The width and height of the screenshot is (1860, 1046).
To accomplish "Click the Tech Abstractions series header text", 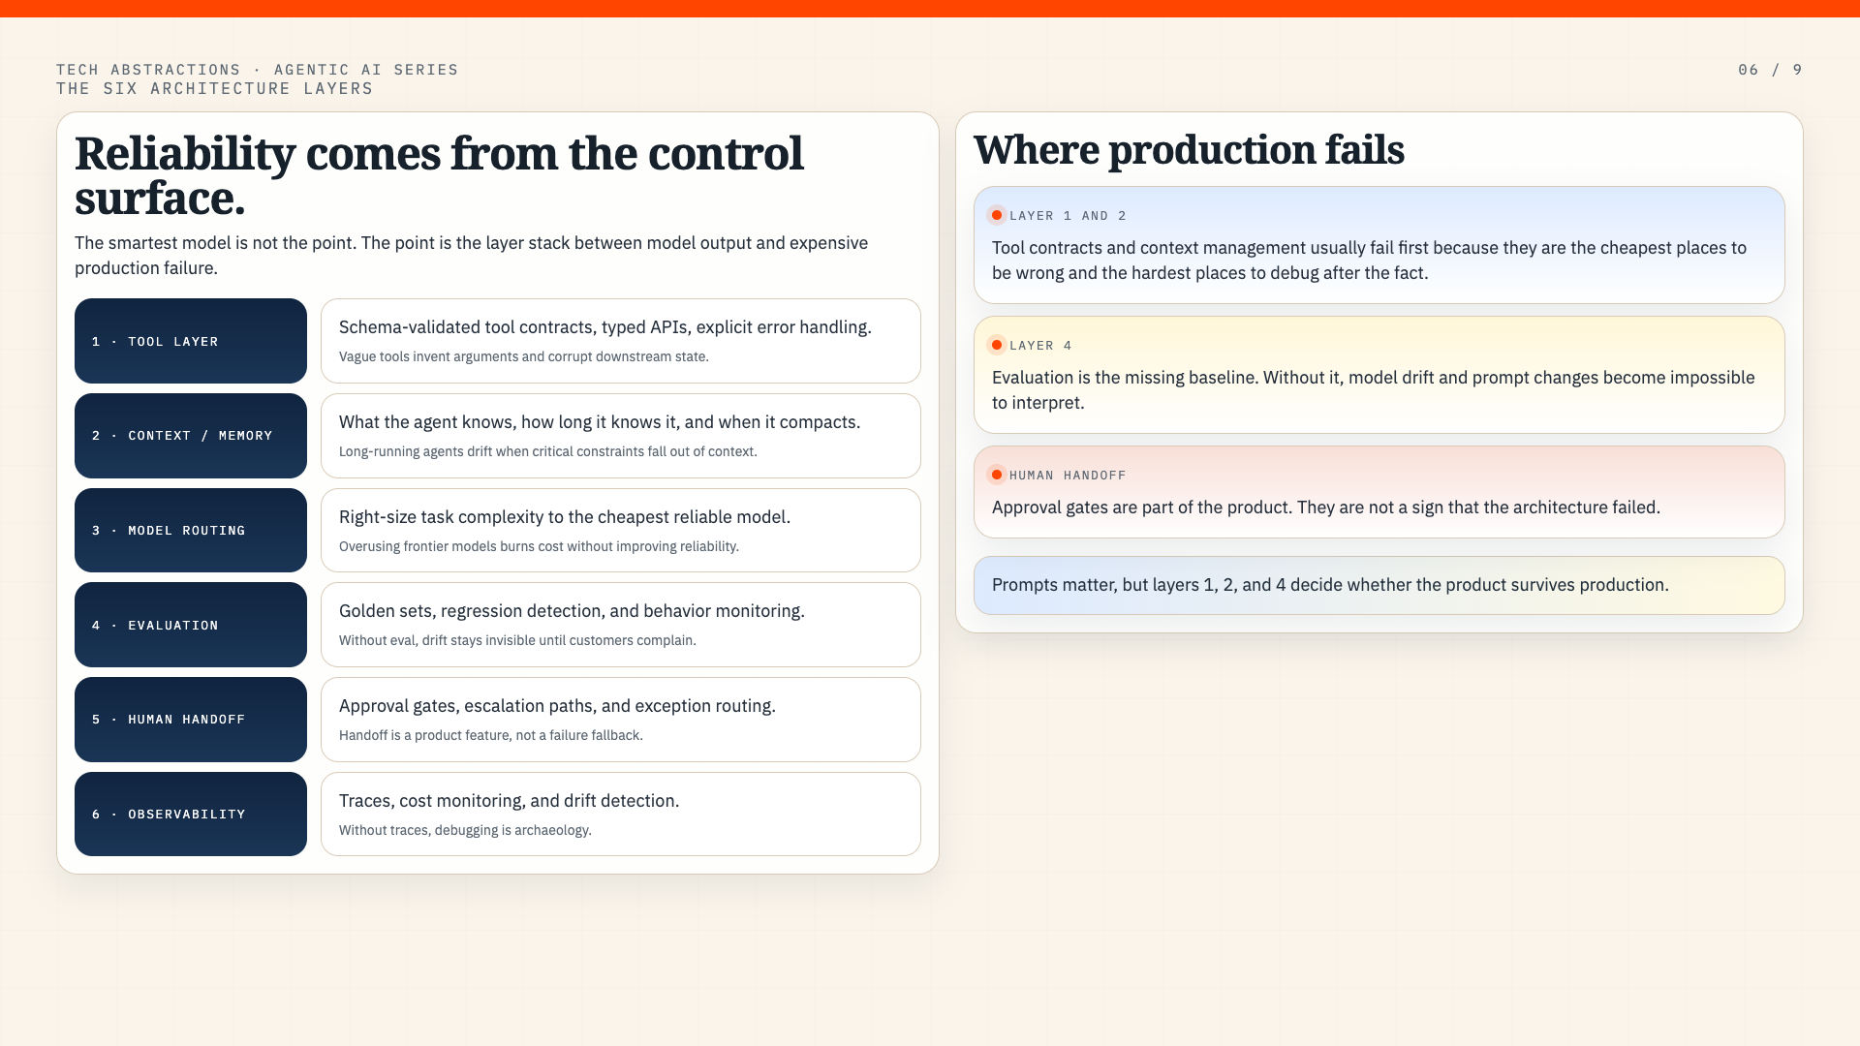I will point(257,70).
